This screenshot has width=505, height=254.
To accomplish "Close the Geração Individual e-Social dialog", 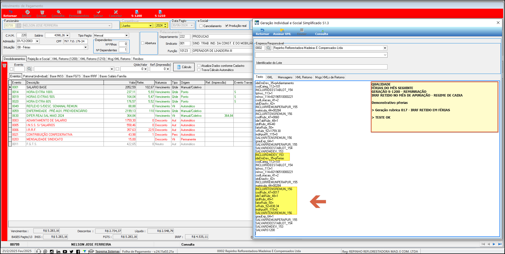I will click(498, 23).
